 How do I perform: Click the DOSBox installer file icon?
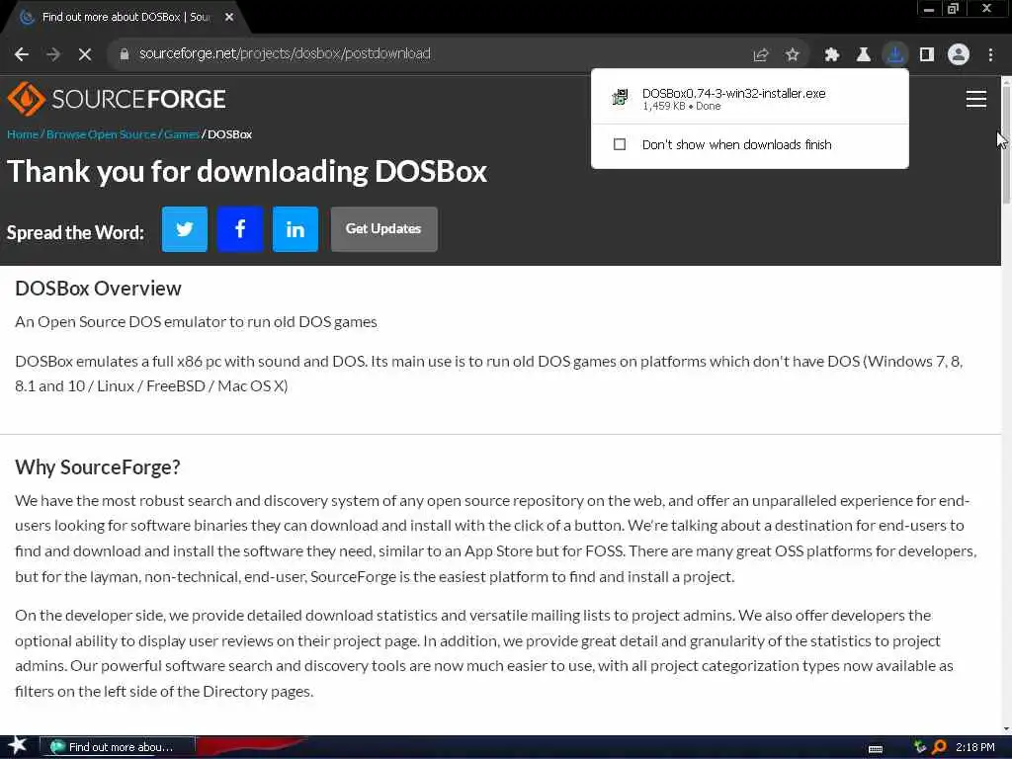pos(620,98)
